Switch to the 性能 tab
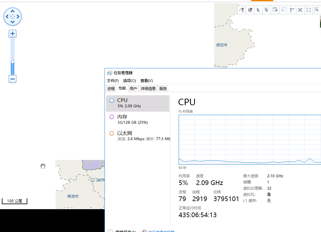This screenshot has height=232, width=321. pyautogui.click(x=122, y=88)
